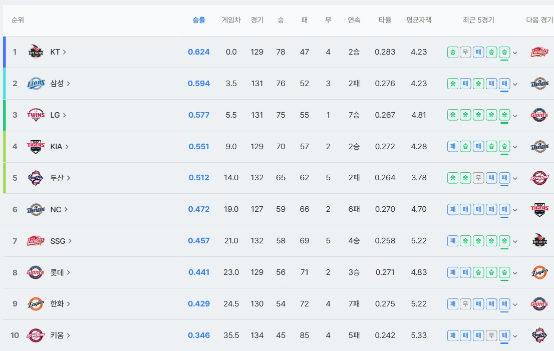Click the Giants next-game logo in LG's row
This screenshot has width=554, height=351.
click(x=539, y=115)
